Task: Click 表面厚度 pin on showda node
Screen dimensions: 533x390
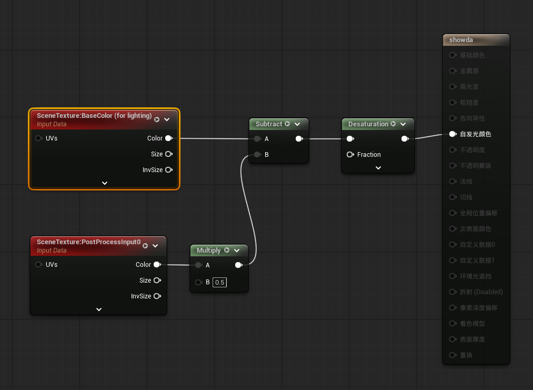Action: coord(453,339)
